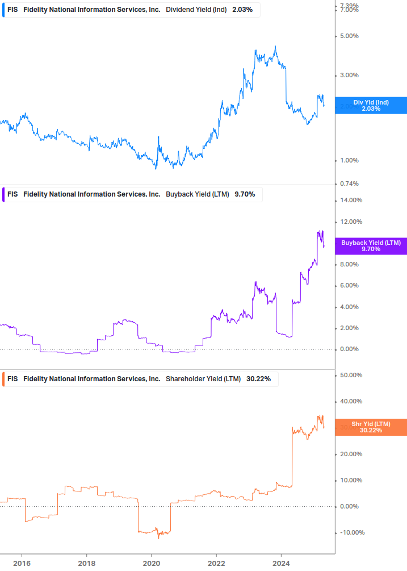Click the 2020 label on the time axis
This screenshot has width=407, height=571.
(x=152, y=564)
